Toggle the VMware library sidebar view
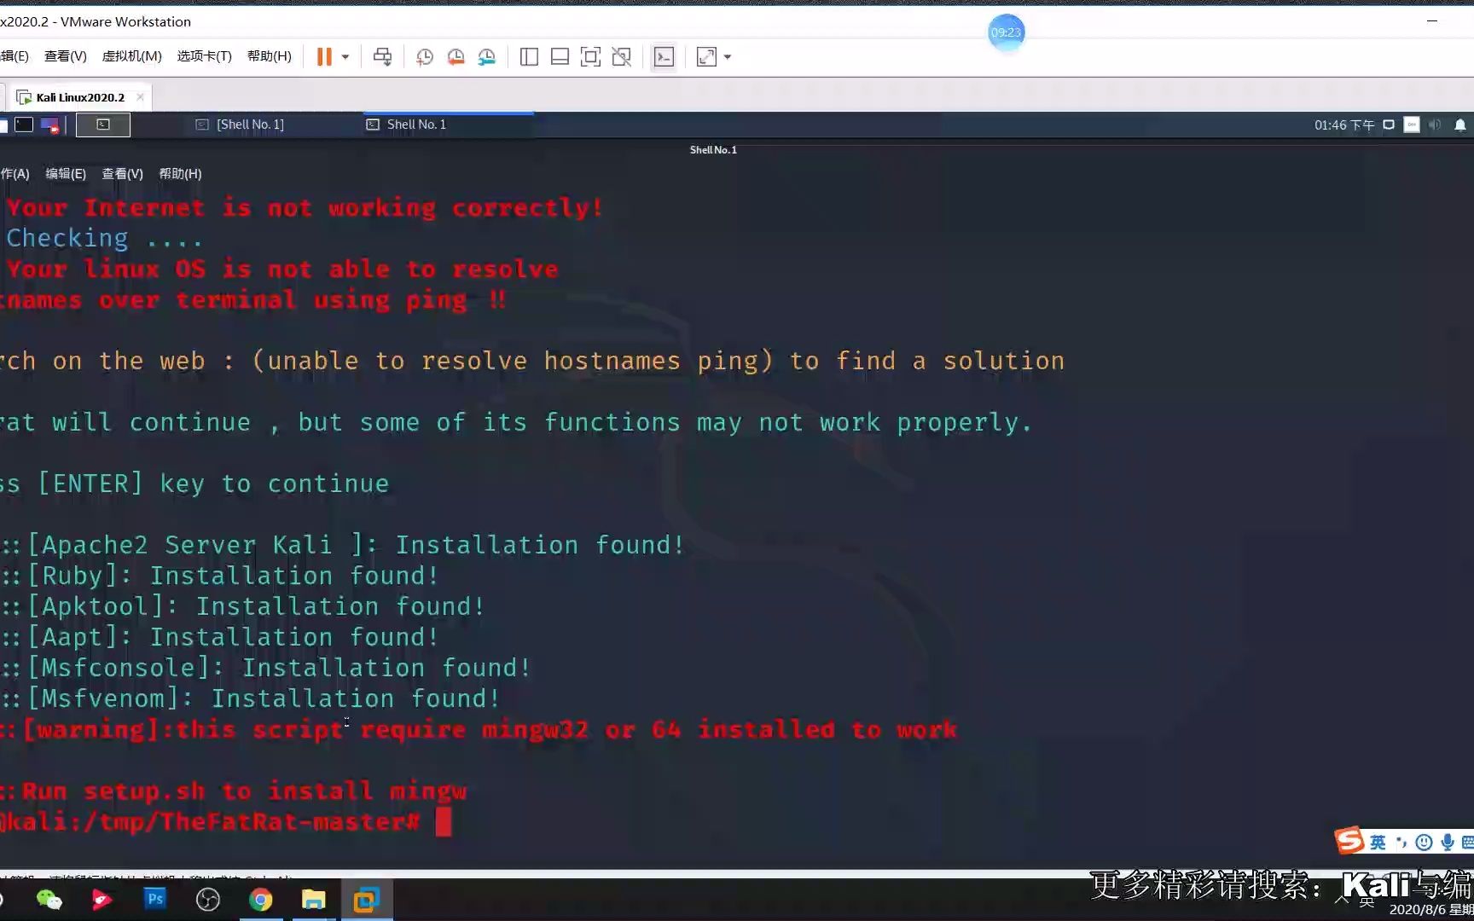The height and width of the screenshot is (921, 1474). tap(529, 57)
